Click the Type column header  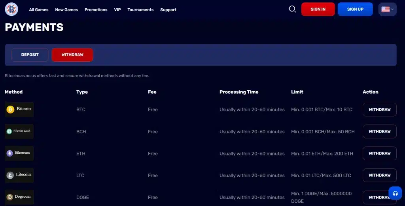(x=82, y=92)
